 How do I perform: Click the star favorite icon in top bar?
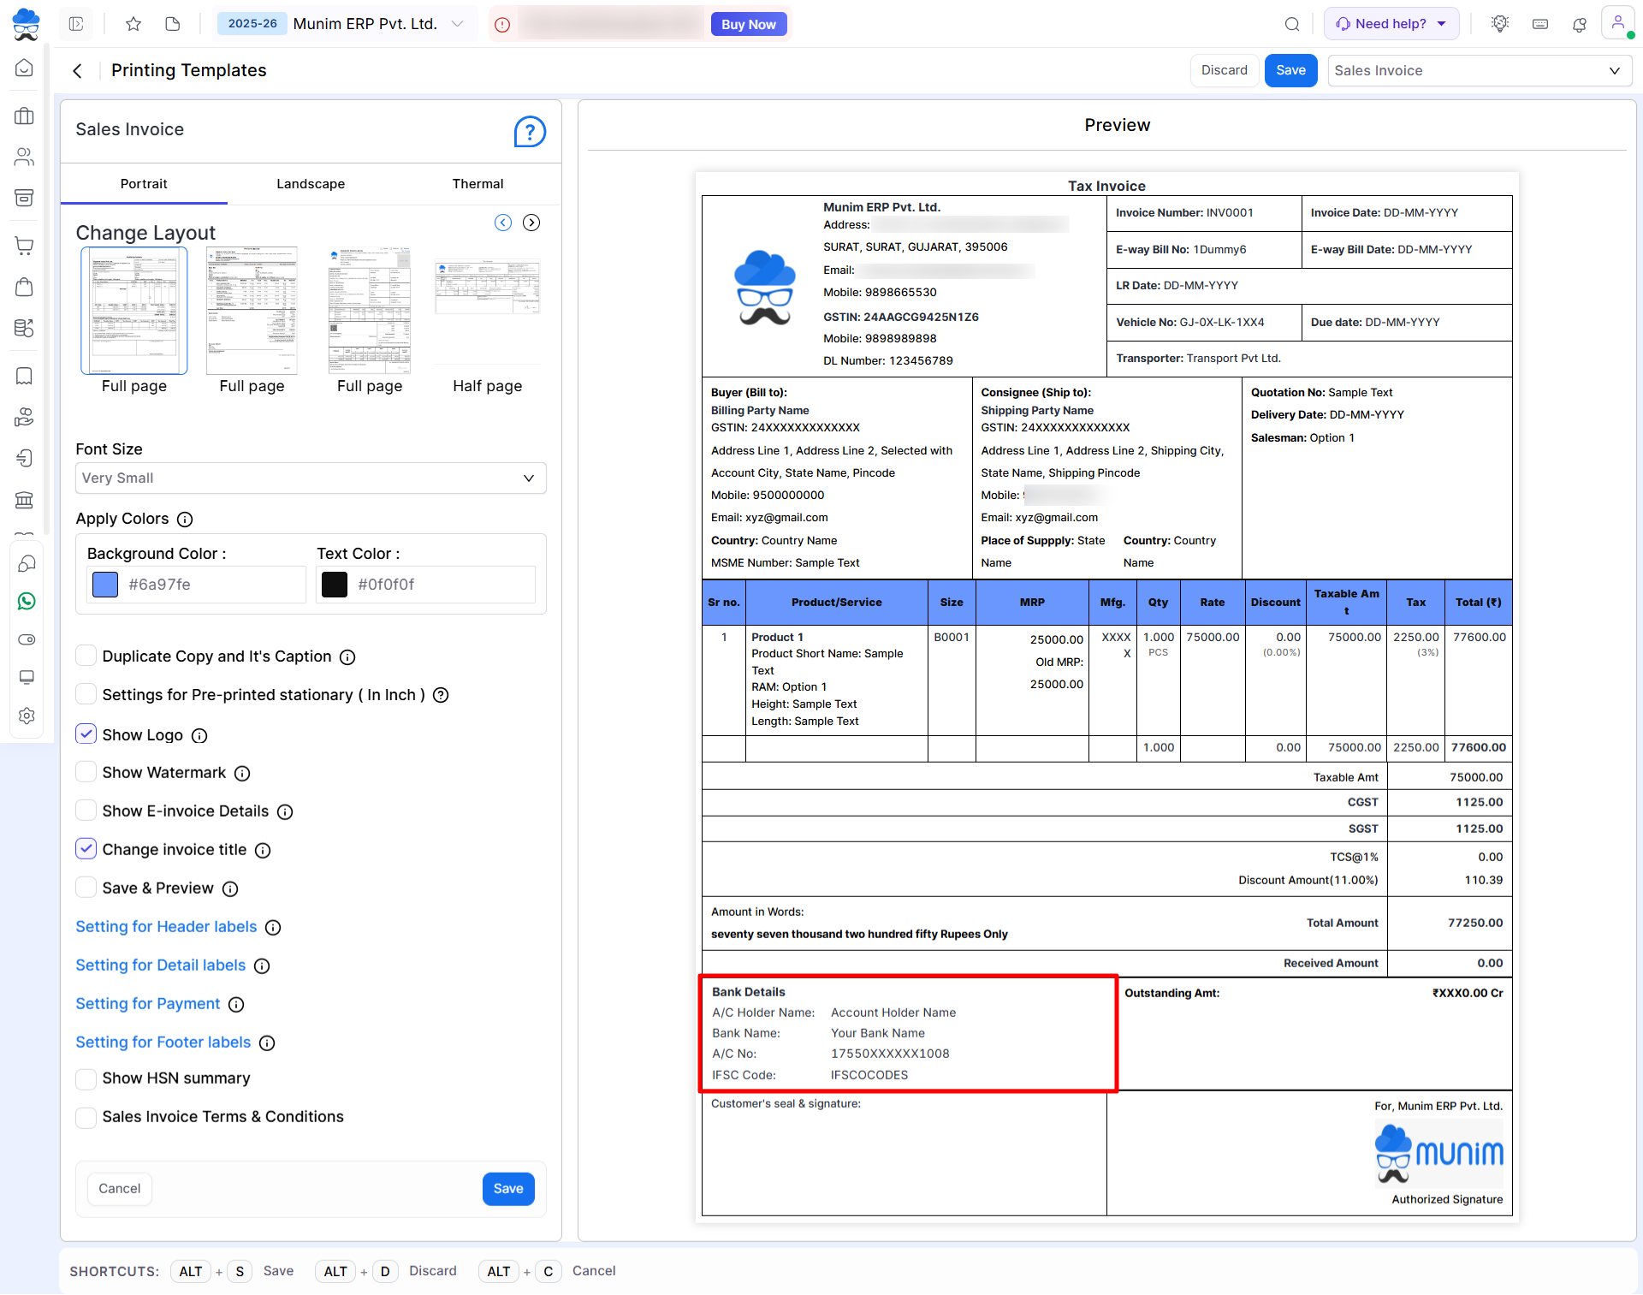[133, 24]
